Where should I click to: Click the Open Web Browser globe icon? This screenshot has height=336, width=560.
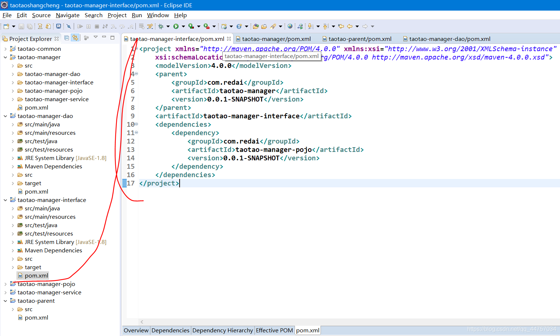point(290,26)
